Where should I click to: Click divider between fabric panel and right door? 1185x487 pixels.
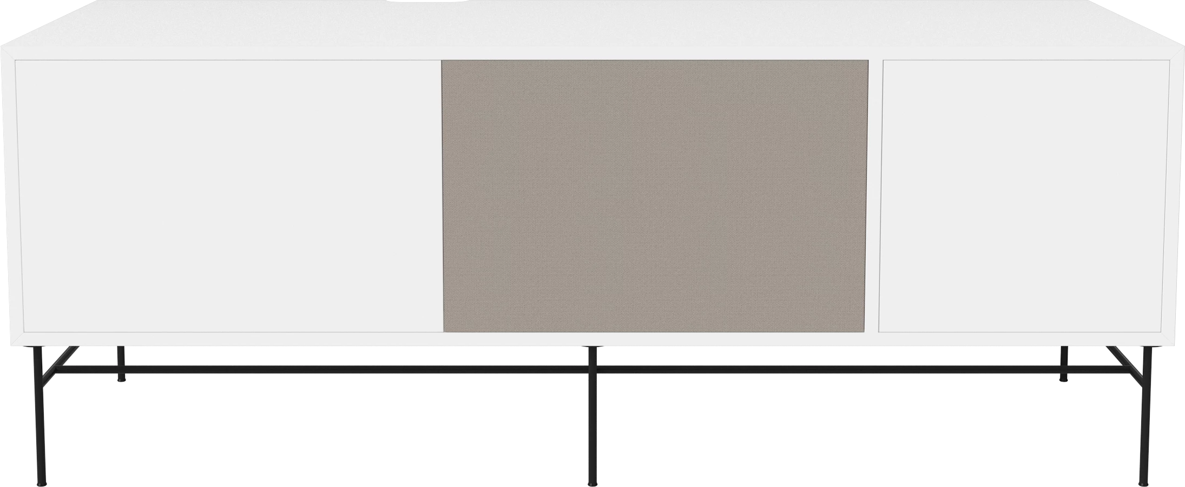tap(873, 195)
